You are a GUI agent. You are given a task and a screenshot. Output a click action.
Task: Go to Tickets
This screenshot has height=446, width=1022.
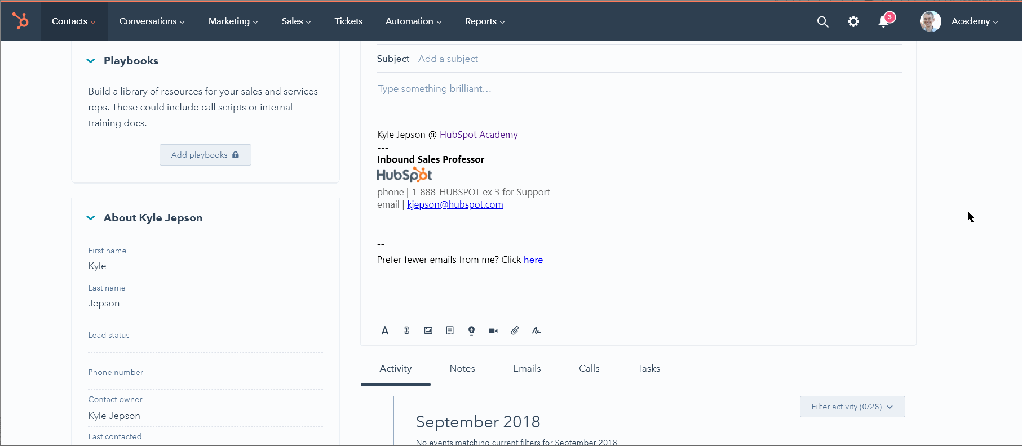click(x=348, y=21)
